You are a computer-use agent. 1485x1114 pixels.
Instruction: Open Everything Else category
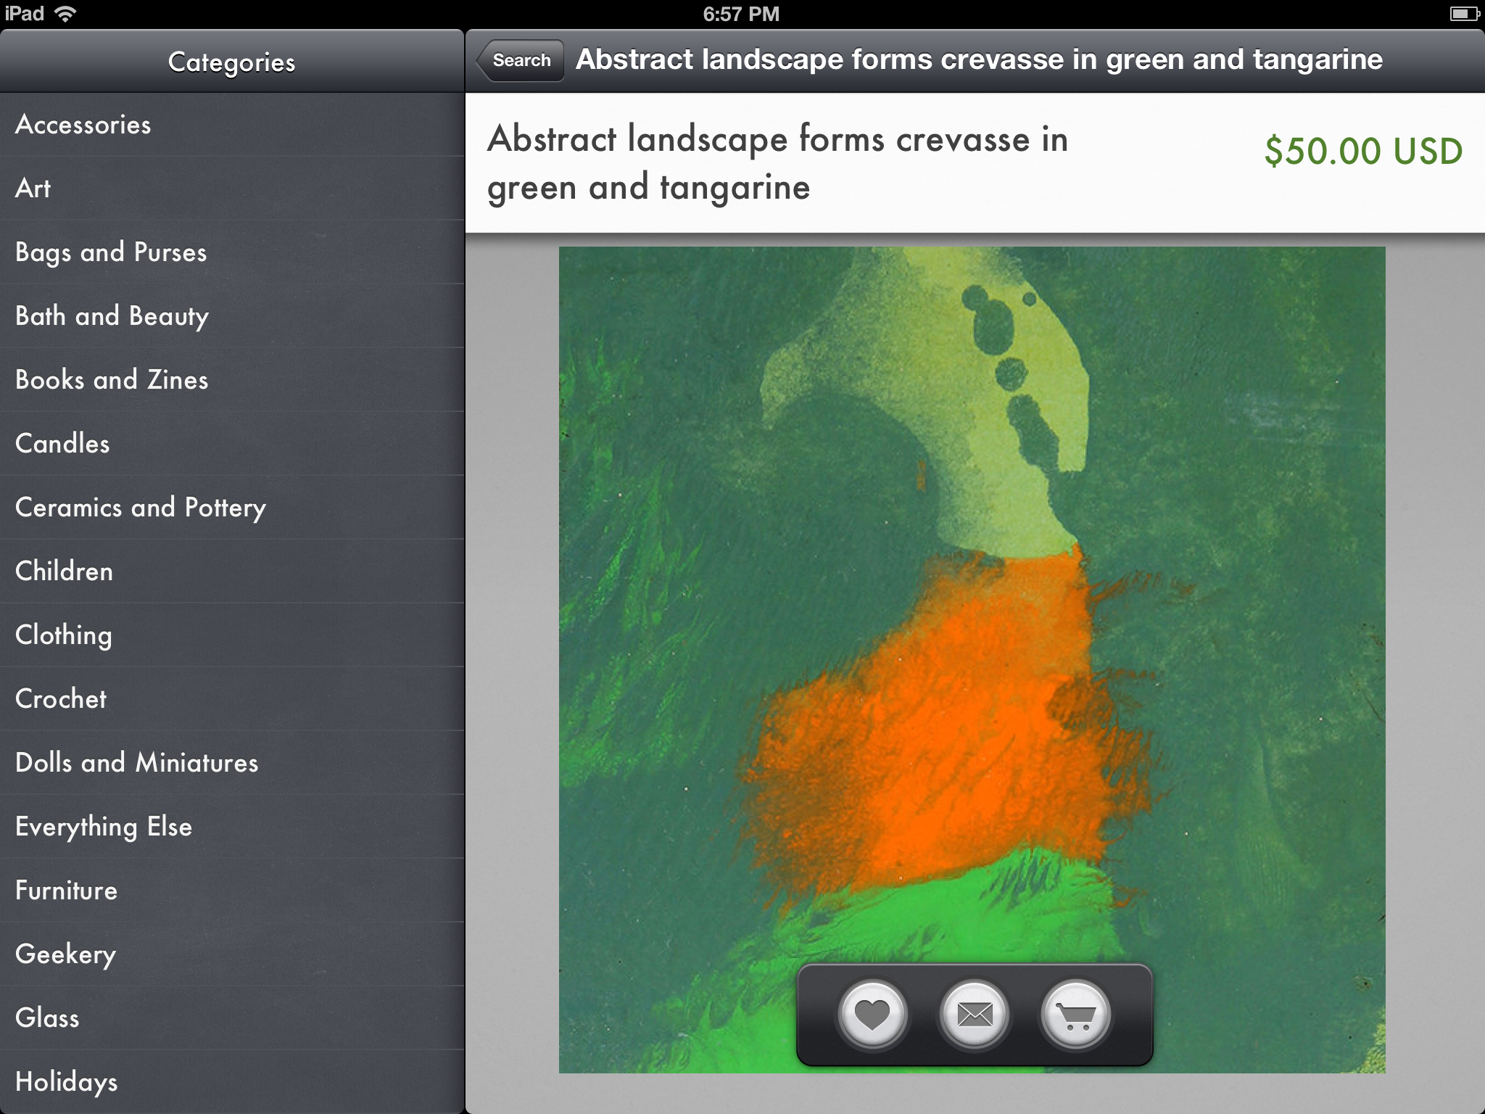click(232, 827)
